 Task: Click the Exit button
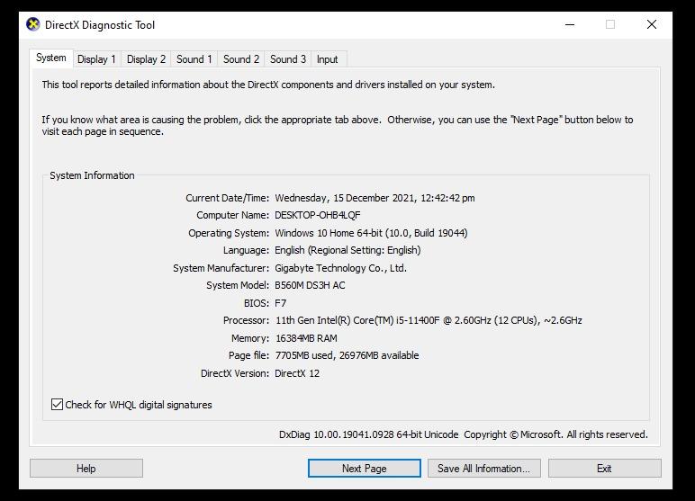point(605,469)
